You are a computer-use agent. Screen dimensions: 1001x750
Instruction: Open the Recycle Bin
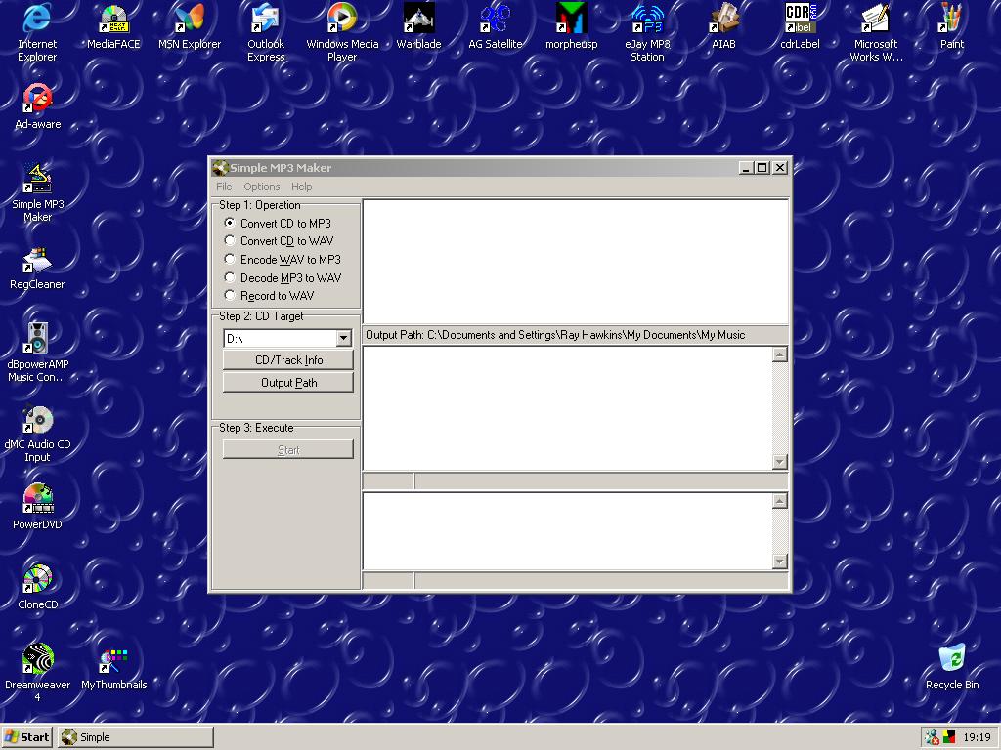point(951,659)
